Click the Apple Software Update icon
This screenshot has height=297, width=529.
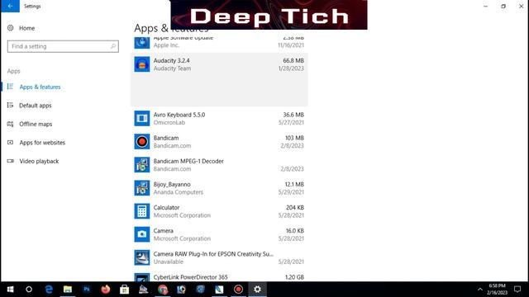coord(142,42)
